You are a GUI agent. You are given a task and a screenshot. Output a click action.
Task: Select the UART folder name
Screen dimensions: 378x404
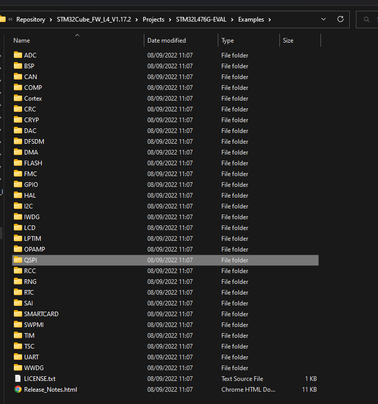click(31, 357)
